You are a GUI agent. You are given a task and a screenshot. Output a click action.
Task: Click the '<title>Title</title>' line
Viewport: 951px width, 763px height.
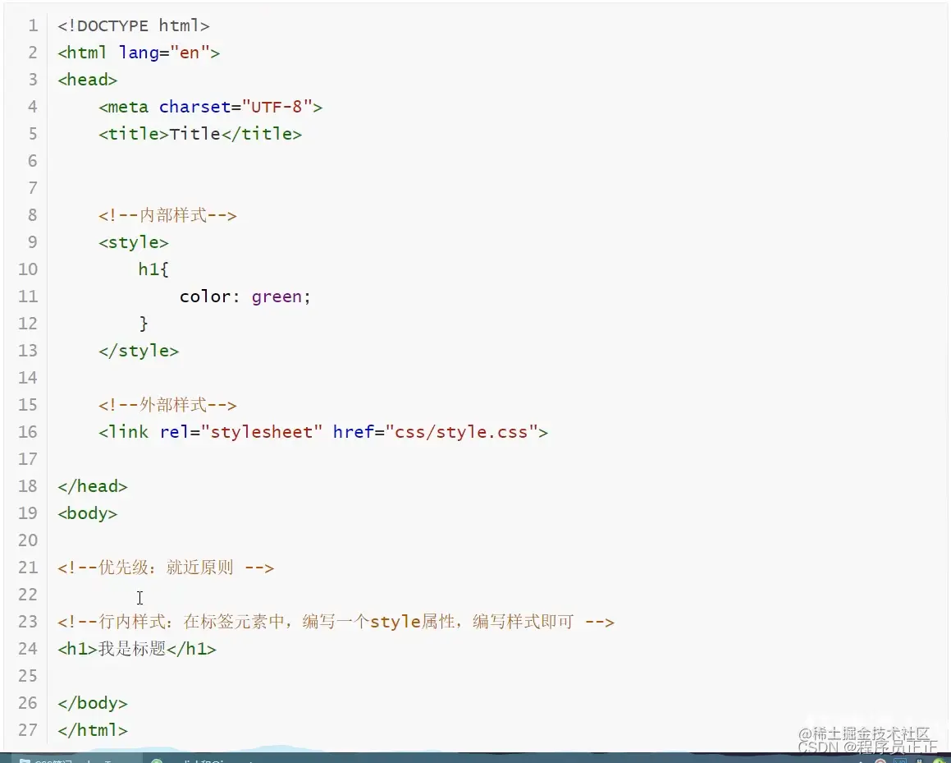tap(200, 134)
